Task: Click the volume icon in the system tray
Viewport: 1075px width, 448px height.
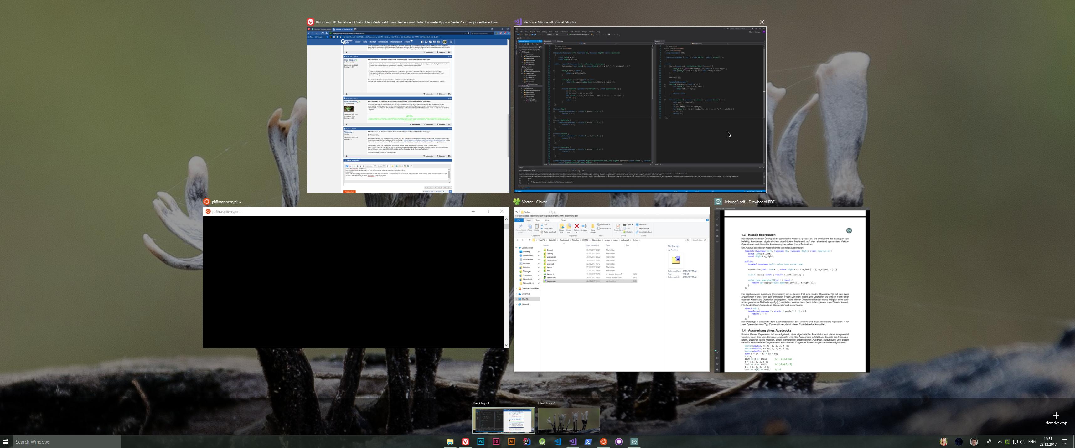Action: tap(1022, 442)
